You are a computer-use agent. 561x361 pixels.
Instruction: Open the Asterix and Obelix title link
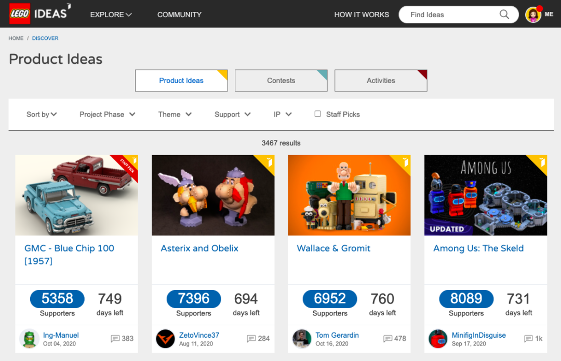[x=199, y=248]
